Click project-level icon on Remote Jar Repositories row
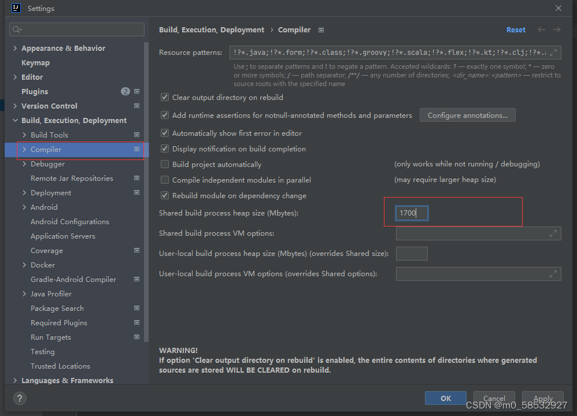The width and height of the screenshot is (577, 416). (136, 178)
